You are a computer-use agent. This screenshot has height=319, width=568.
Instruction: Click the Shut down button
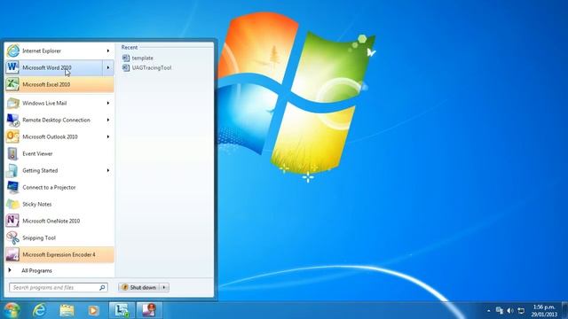[139, 287]
